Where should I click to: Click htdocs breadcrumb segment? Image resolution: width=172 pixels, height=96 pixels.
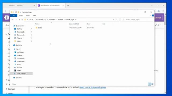pyautogui.click(x=60, y=19)
